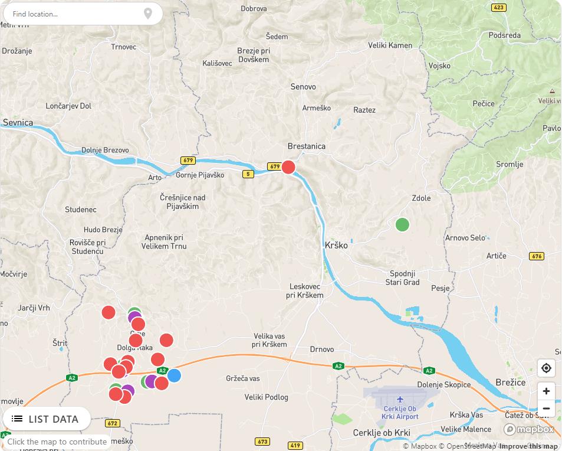
Task: Select the green marker below Zdole
Action: pos(402,224)
